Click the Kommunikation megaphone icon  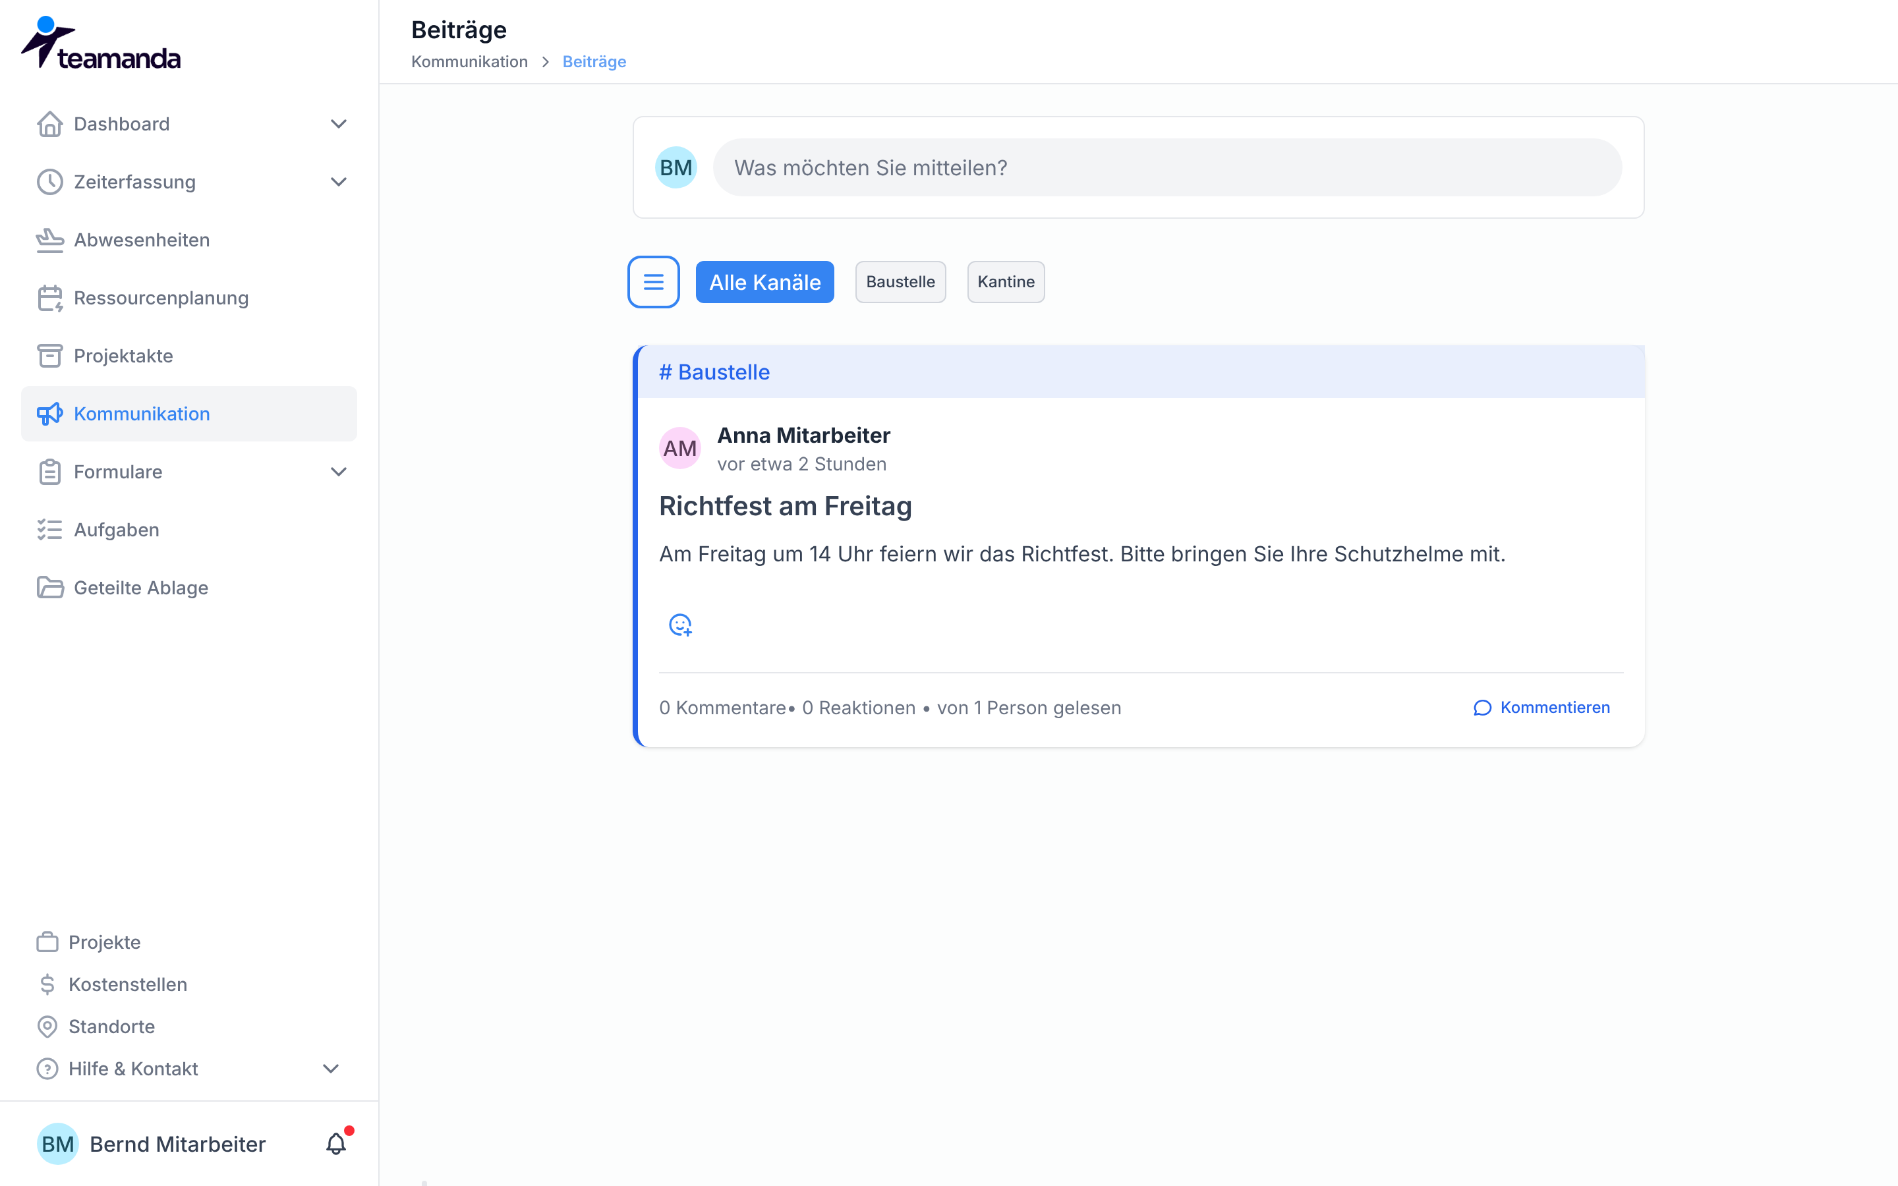49,414
